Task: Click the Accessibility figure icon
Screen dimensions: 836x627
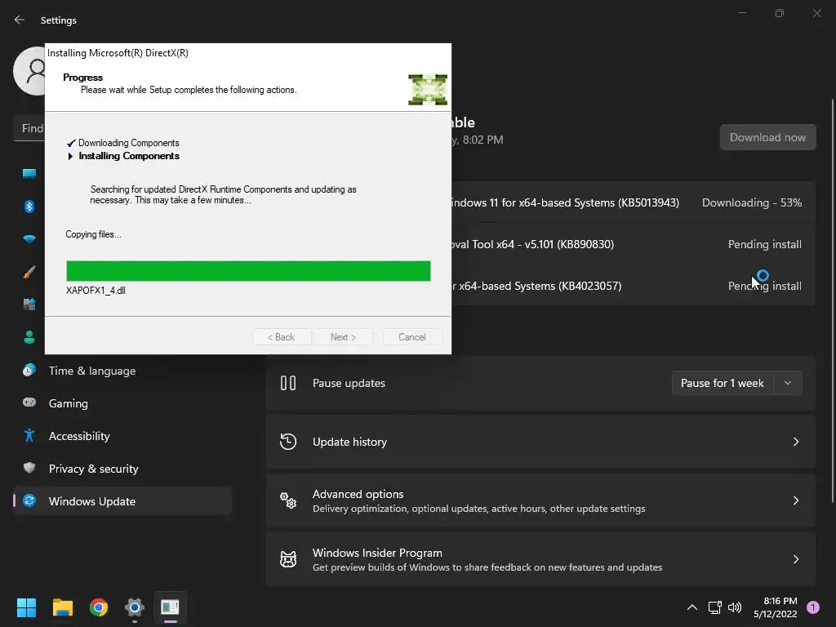Action: coord(29,435)
